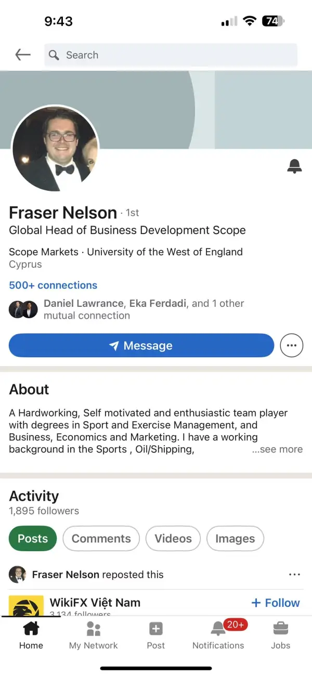Select the Posts activity filter
The width and height of the screenshot is (312, 676).
click(x=33, y=539)
